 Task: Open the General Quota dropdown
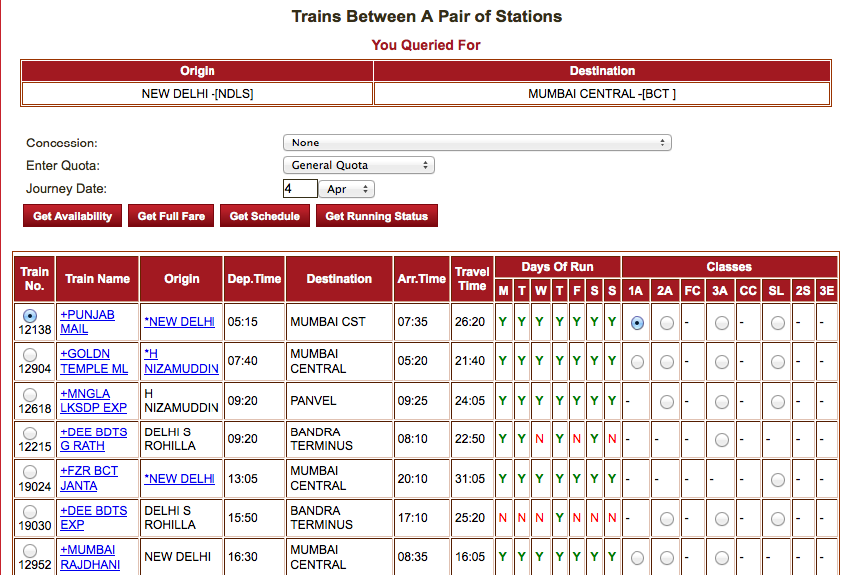pos(359,165)
